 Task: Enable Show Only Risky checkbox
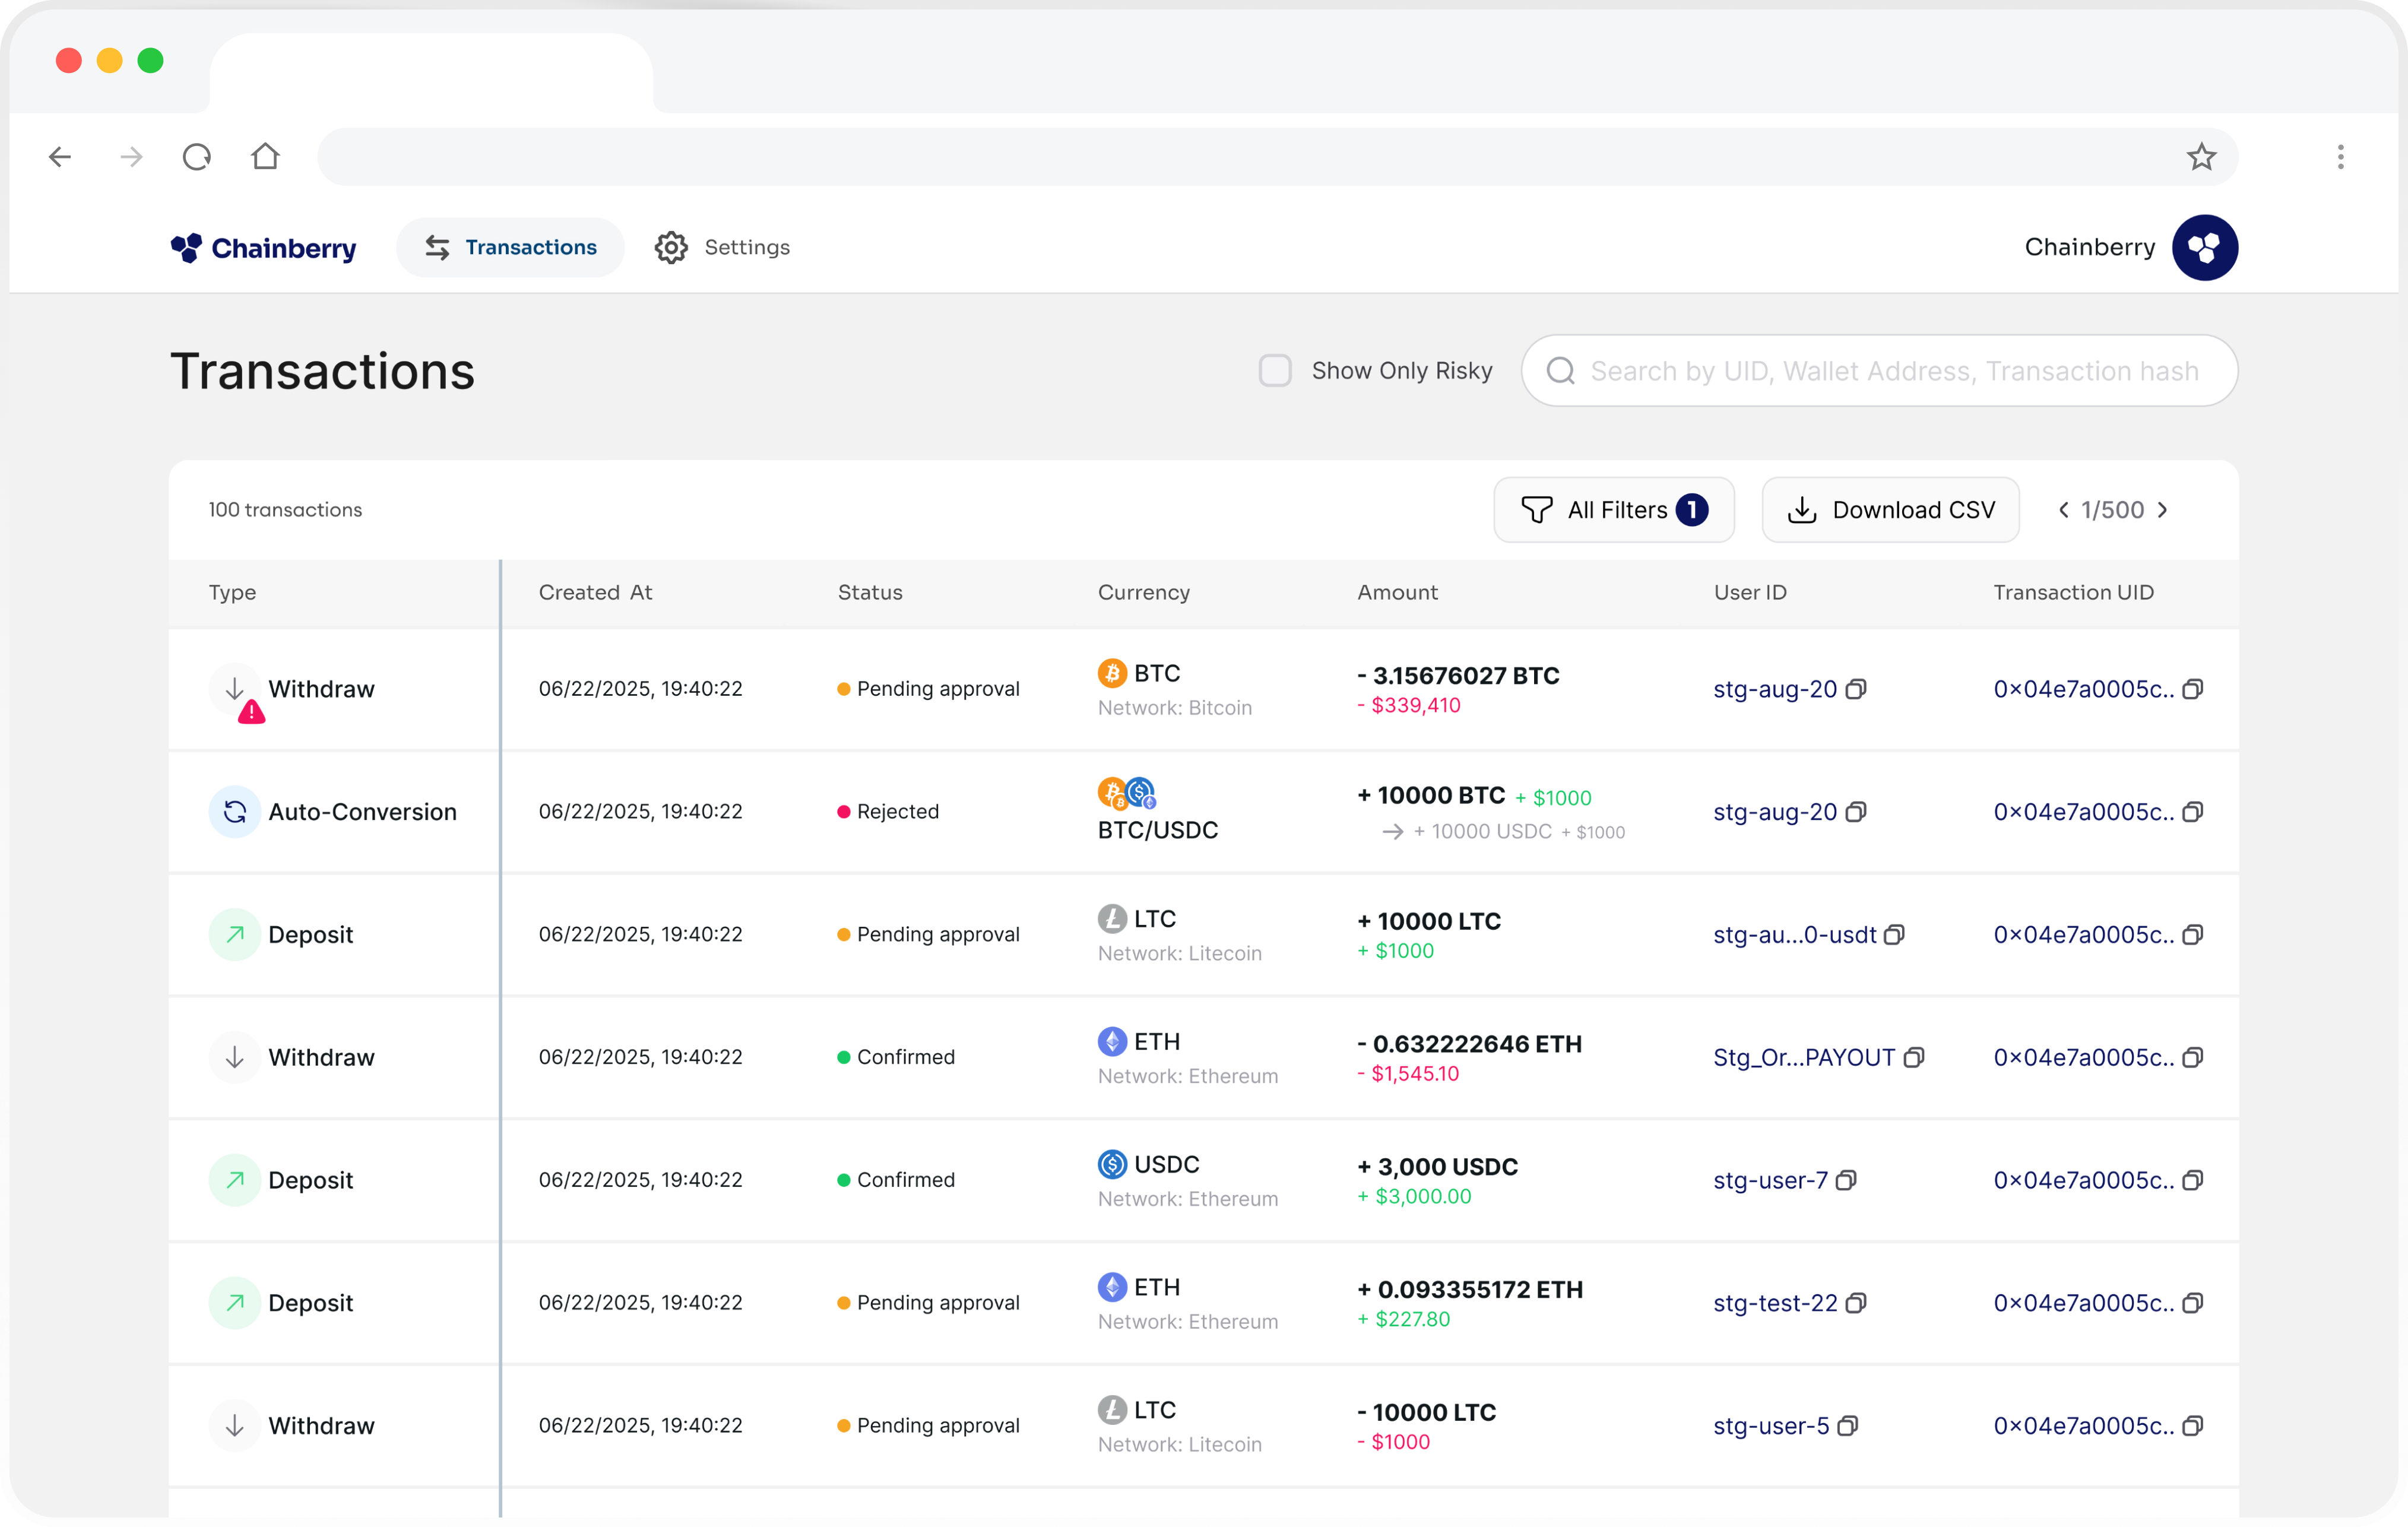point(1275,371)
